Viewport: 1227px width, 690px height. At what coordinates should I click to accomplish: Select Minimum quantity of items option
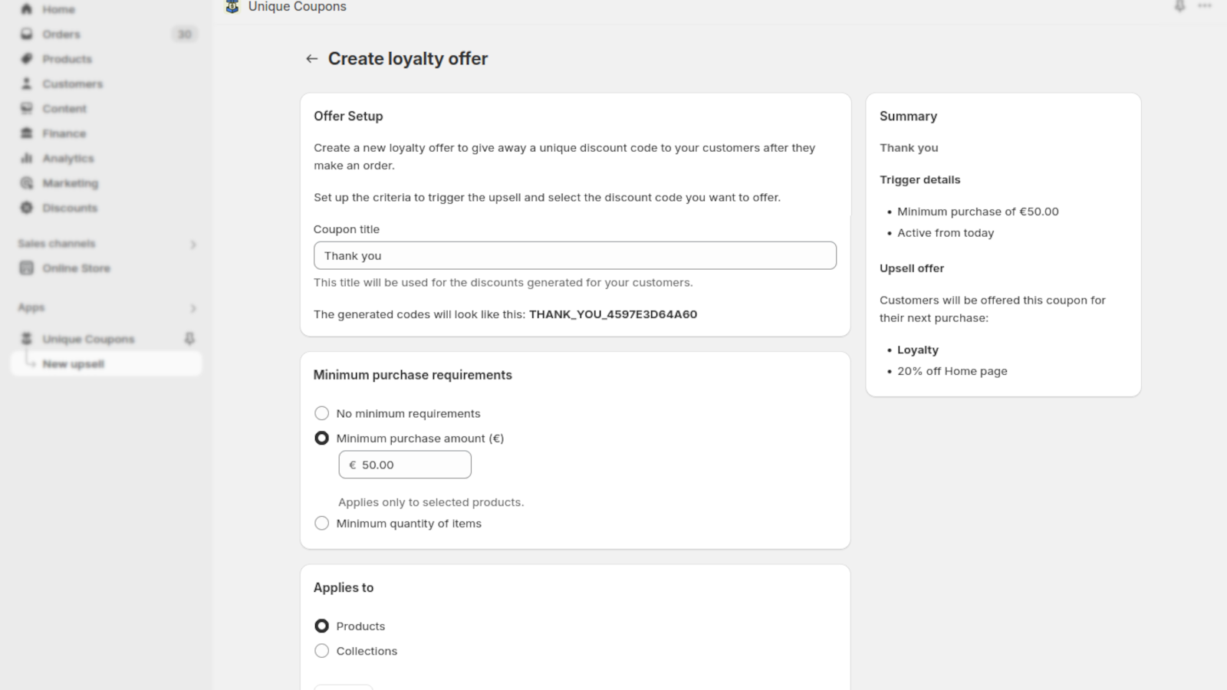coord(321,524)
